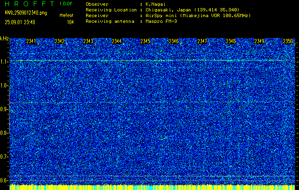Click the kHz axis unit label
The image size is (299, 190).
[4, 38]
